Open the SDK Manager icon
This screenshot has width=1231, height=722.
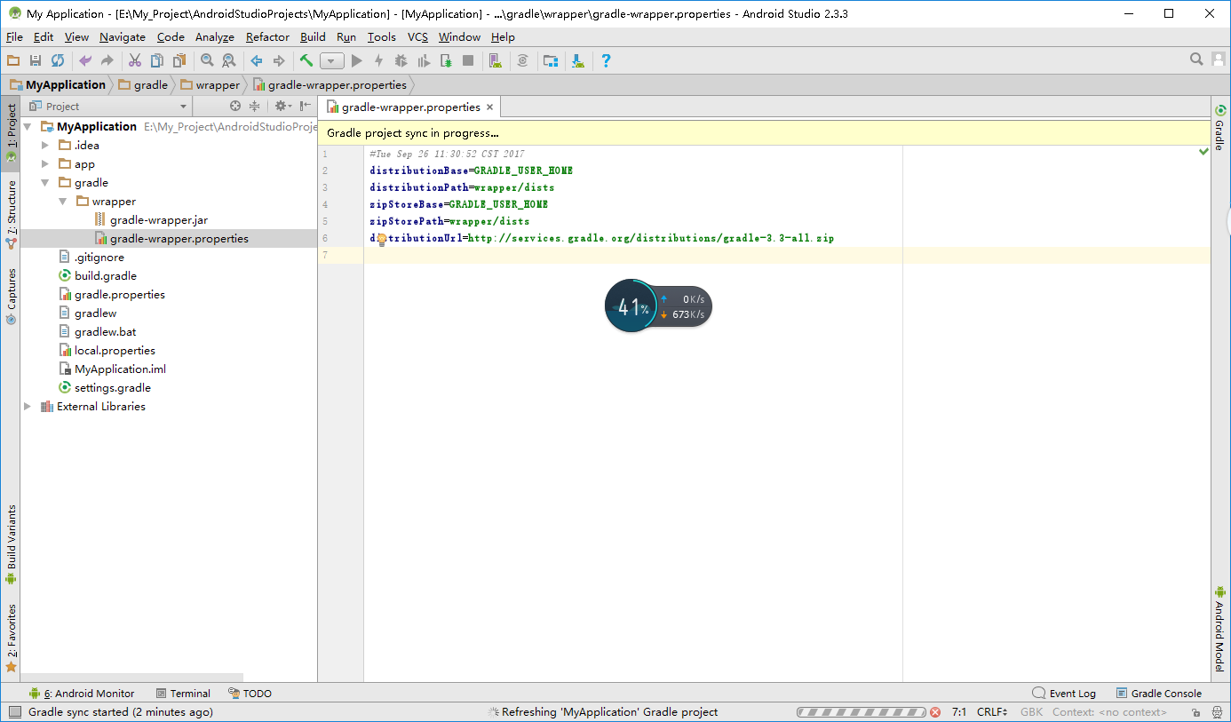578,60
